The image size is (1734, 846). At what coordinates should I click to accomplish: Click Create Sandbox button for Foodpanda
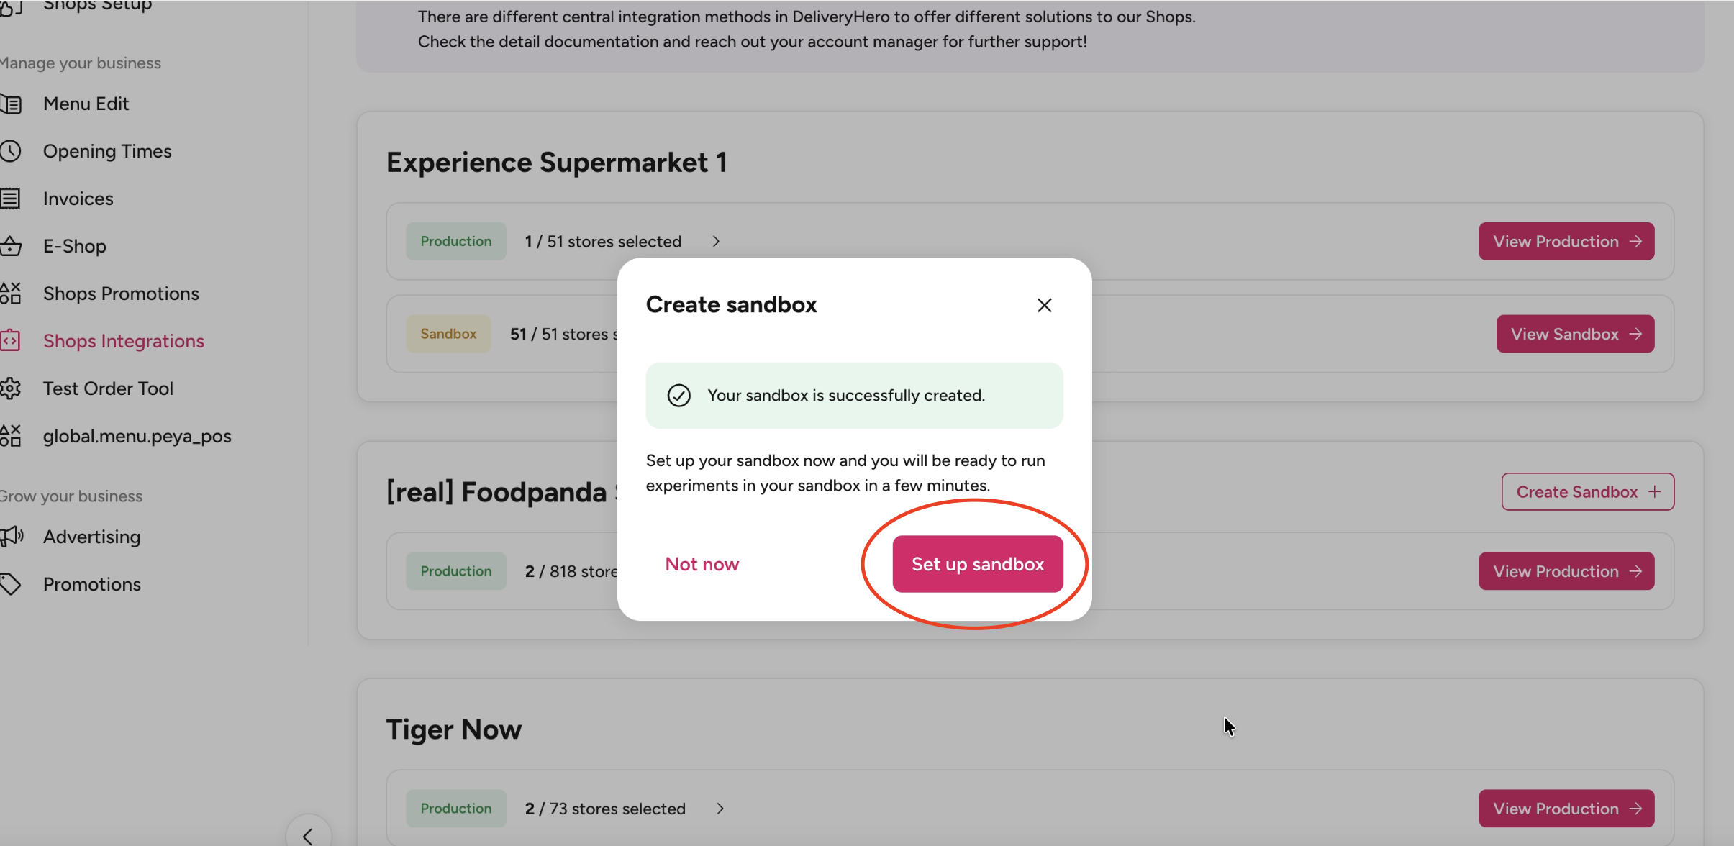1588,492
